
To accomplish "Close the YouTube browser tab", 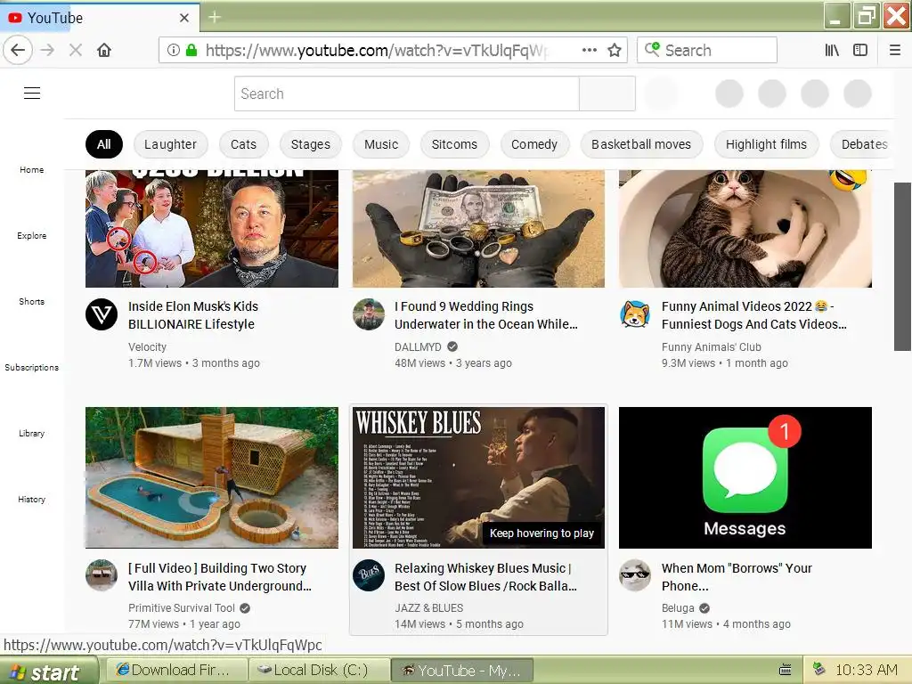I will pyautogui.click(x=183, y=18).
